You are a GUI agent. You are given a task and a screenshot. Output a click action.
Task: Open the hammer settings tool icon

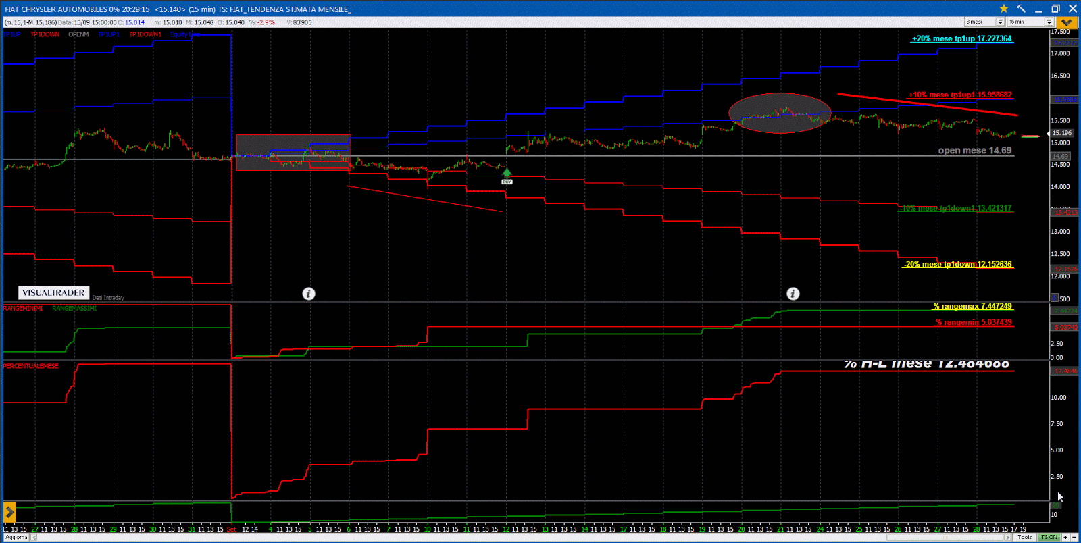1021,9
